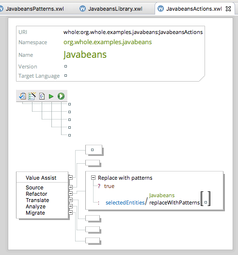Click the empty Target Language placeholder
The image size is (238, 255).
coord(65,76)
